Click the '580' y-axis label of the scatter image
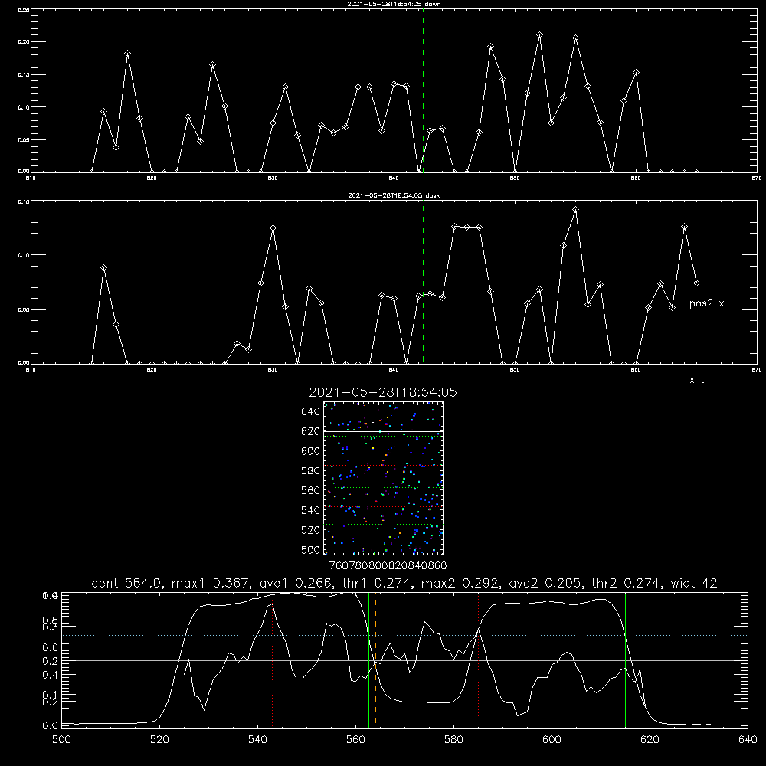766x766 pixels. coord(311,471)
